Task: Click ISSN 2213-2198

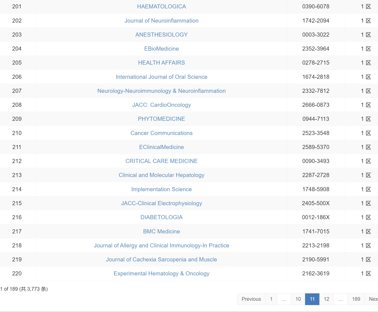Action: [x=316, y=245]
